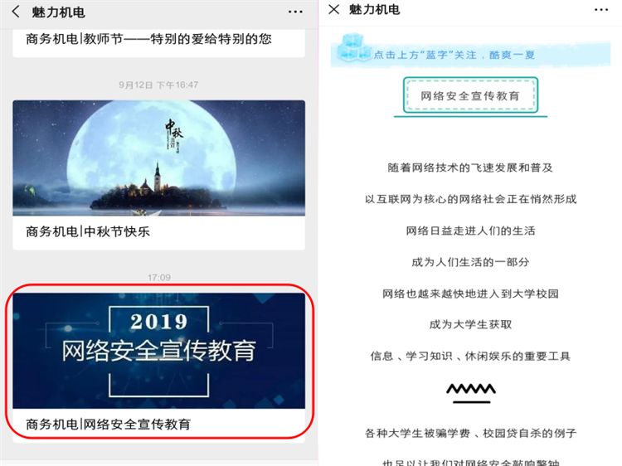622x466 pixels.
Task: Click the line 各种大学生被骗学费、校园贷自杀的例子
Action: 470,433
